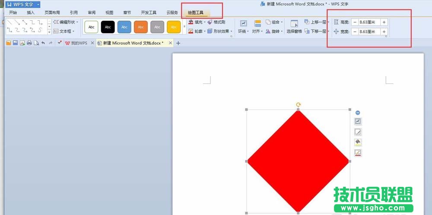Screen dimensions: 432x215
Task: Click the floating fill bucket icon beside shape
Action: coord(358,142)
